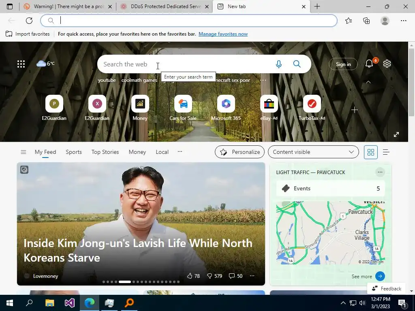Click See more arrow on traffic card
Viewport: 415px width, 311px height.
(380, 276)
